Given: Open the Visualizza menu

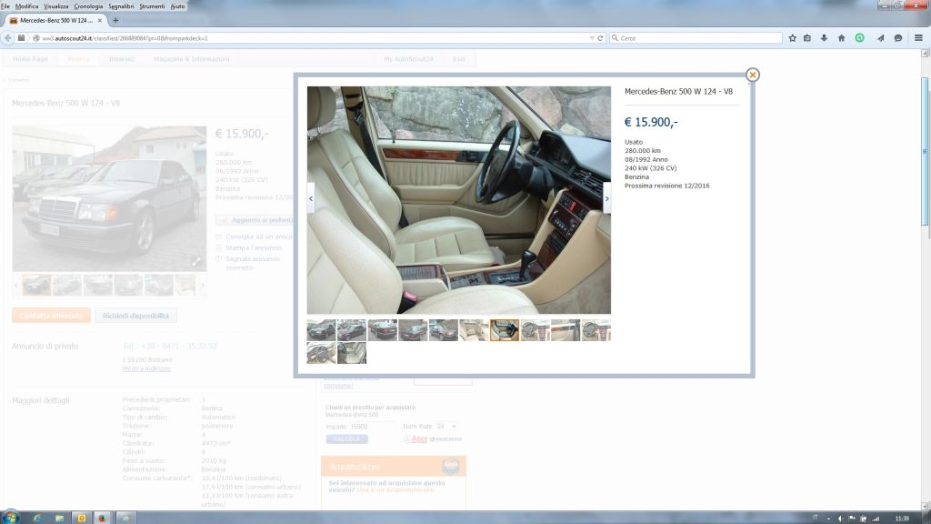Looking at the screenshot, I should 56,6.
